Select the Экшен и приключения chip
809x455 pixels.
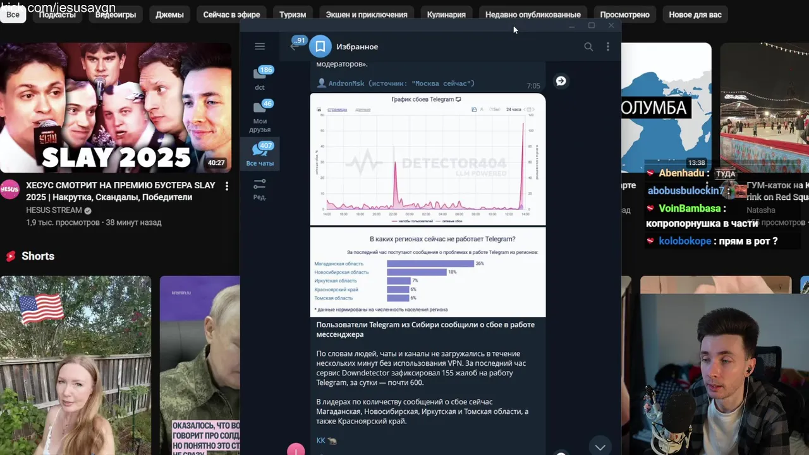click(367, 14)
